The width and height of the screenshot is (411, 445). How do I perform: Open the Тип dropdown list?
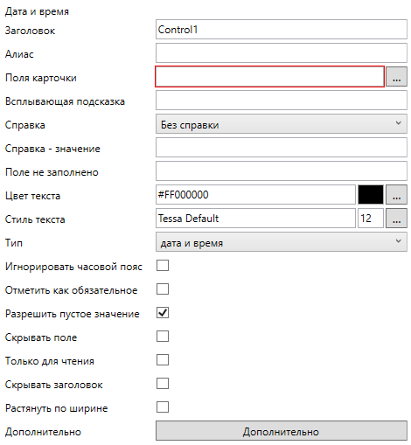tap(282, 242)
